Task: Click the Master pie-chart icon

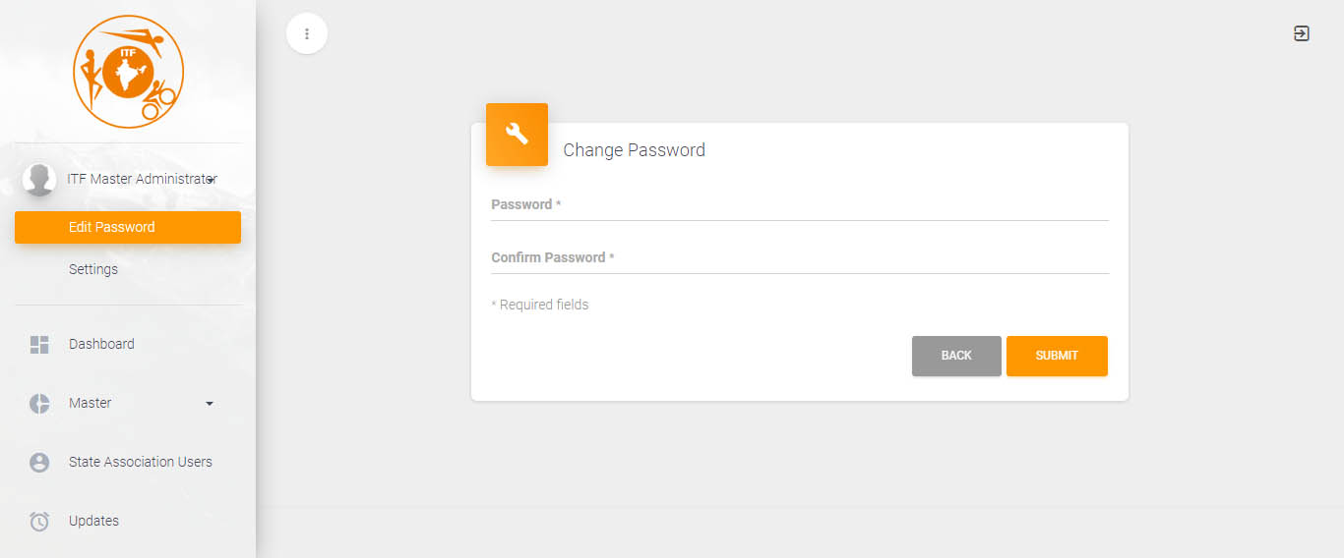Action: click(x=39, y=404)
